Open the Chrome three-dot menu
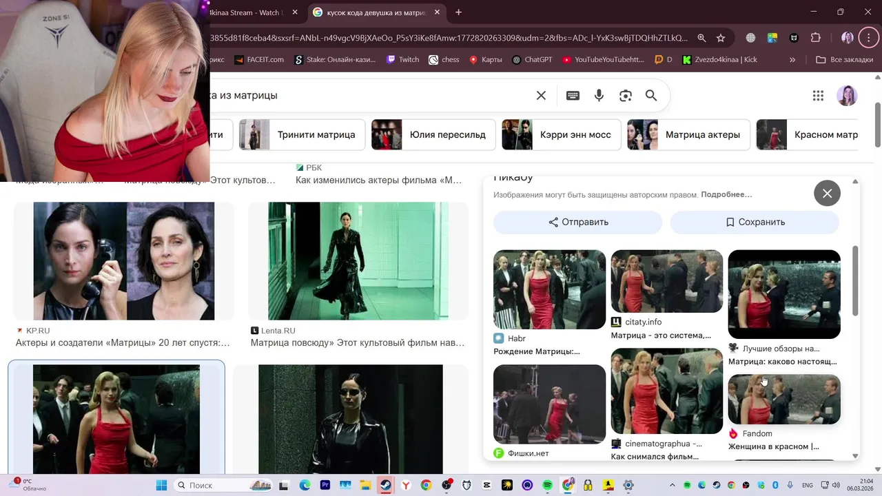882x496 pixels. coord(868,38)
